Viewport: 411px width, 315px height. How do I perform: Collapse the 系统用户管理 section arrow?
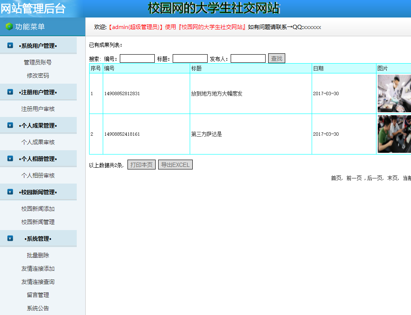tap(10, 45)
